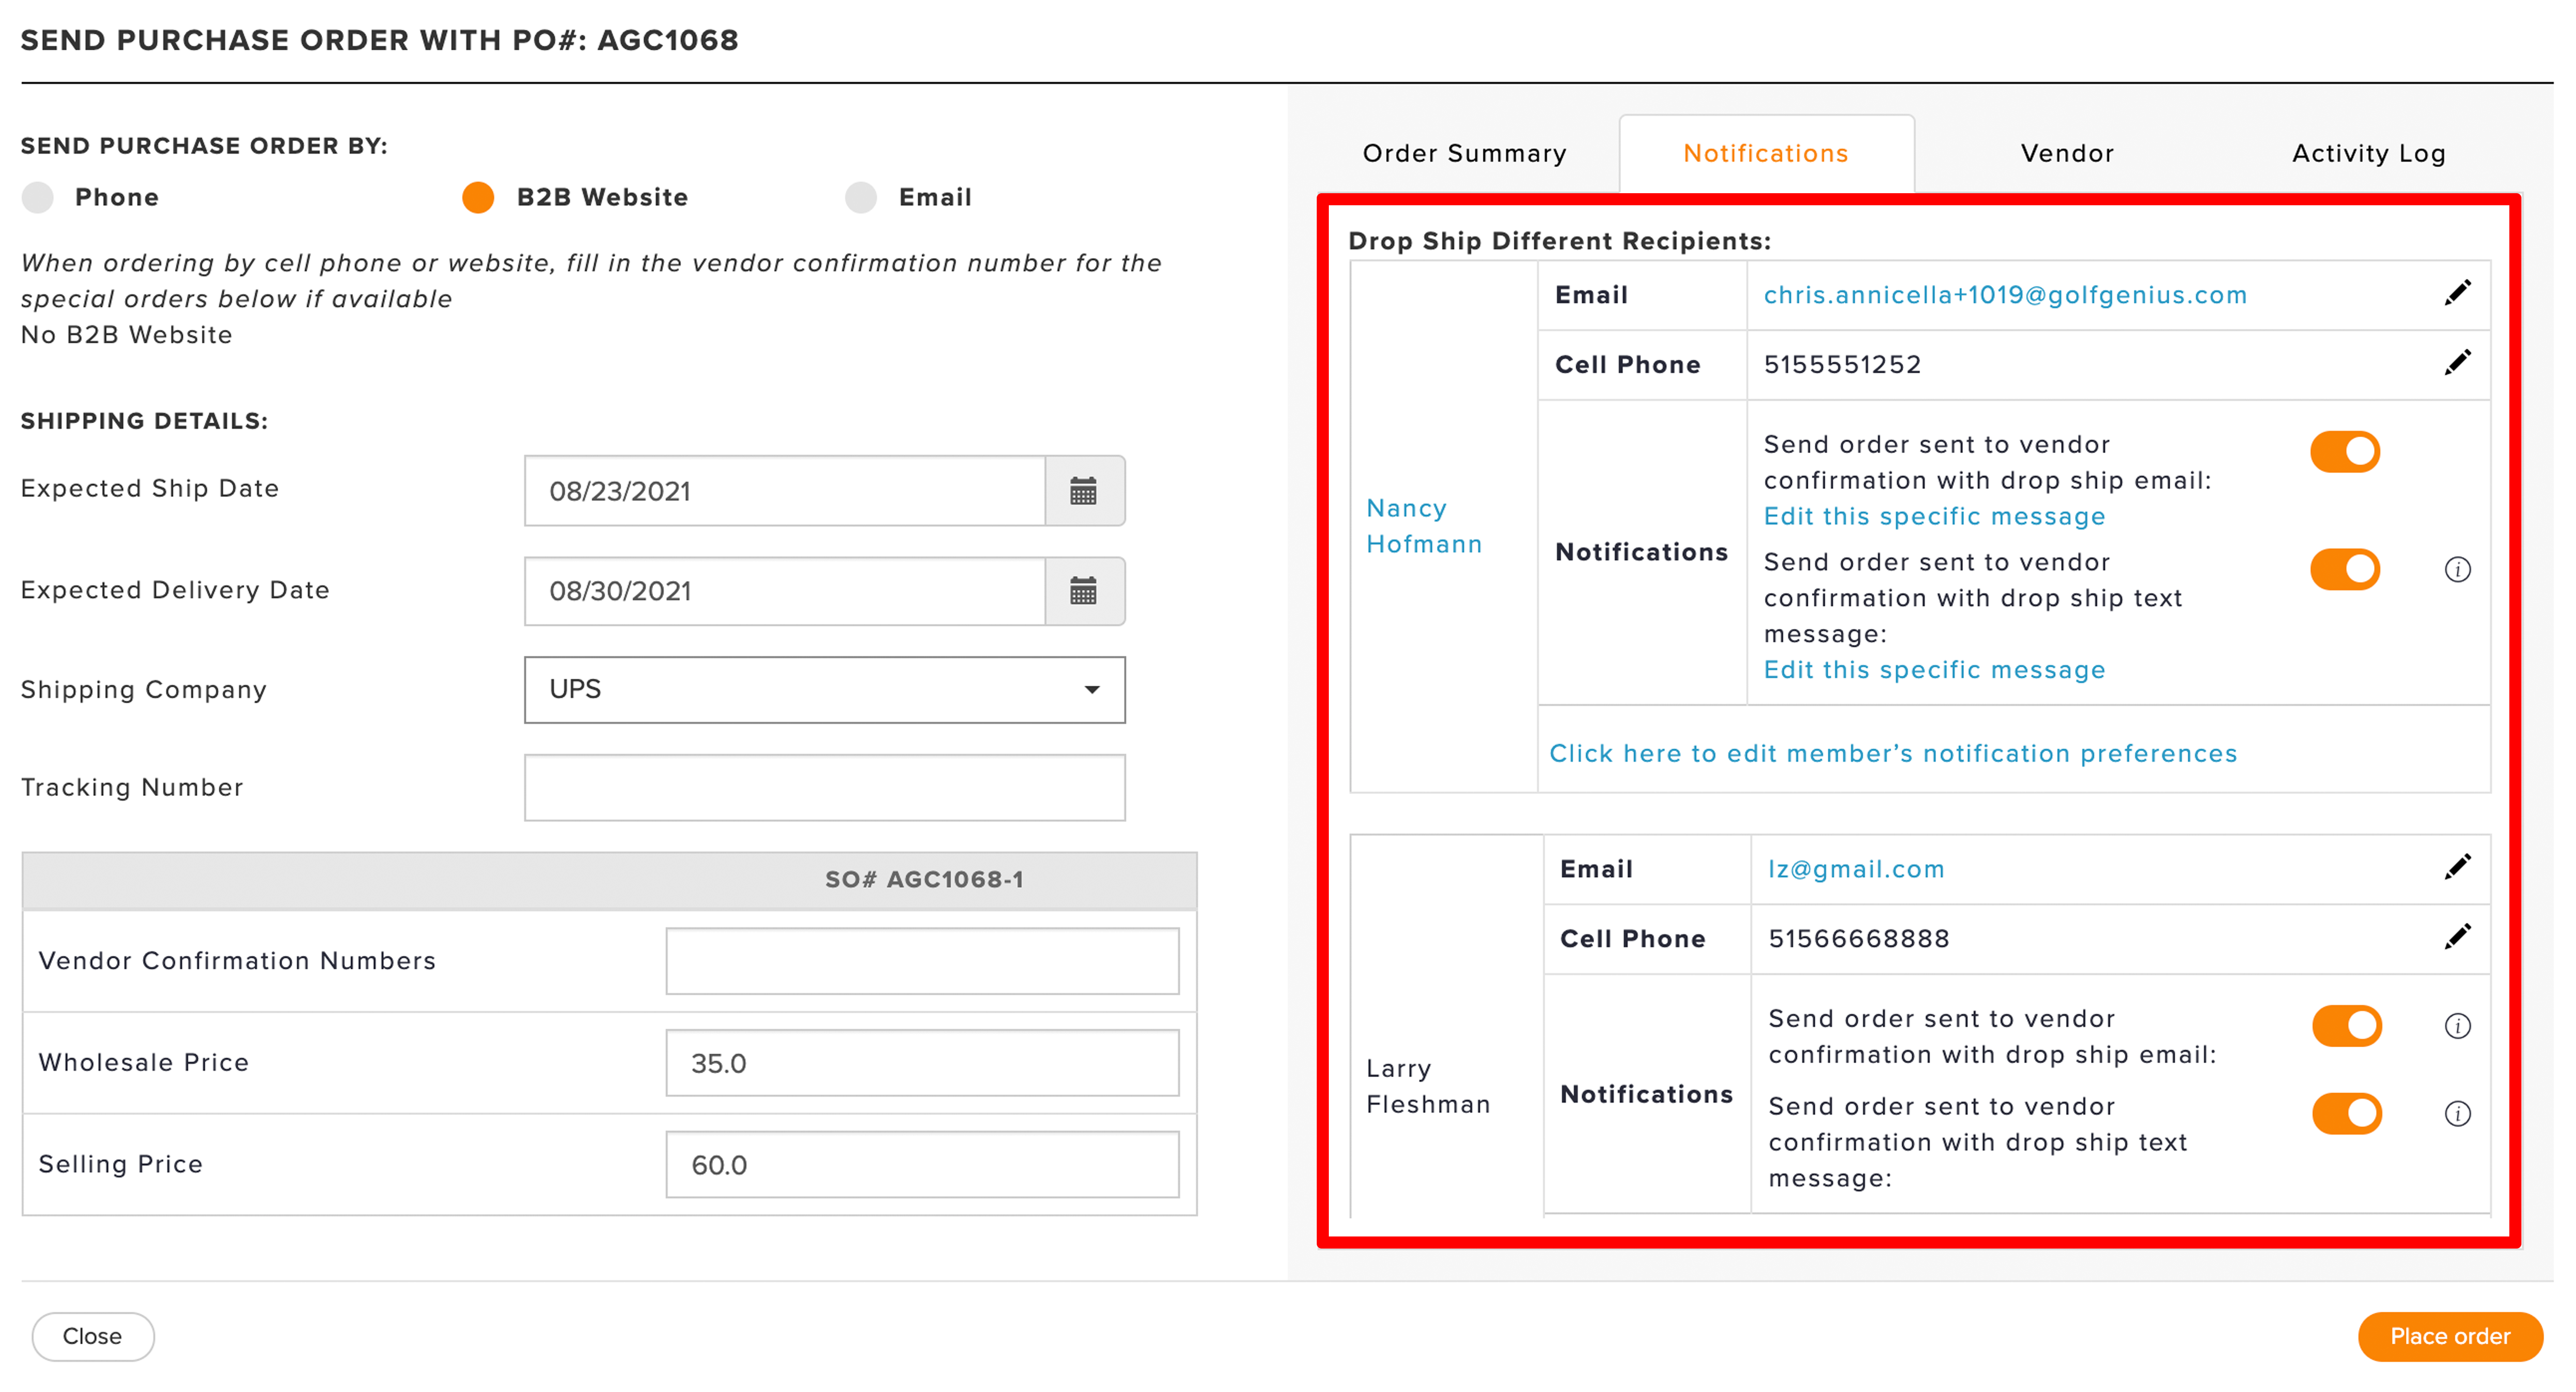Edit Nancy Hofmann's email with pencil icon

coord(2457,293)
